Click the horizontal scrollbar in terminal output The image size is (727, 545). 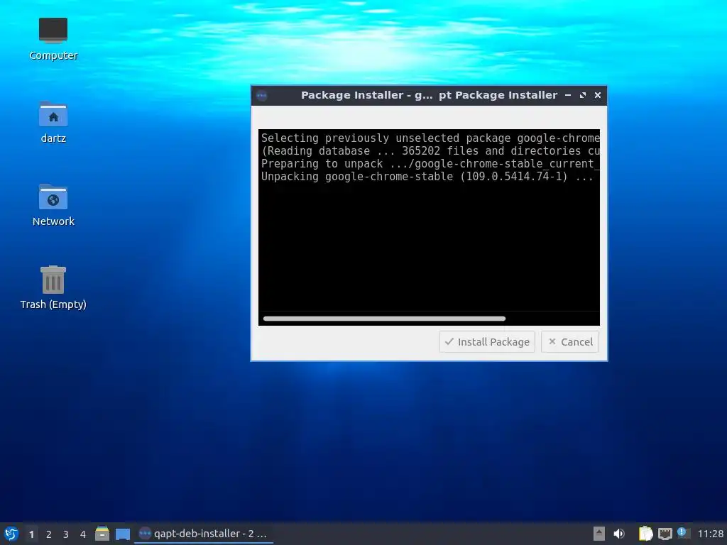[x=384, y=319]
